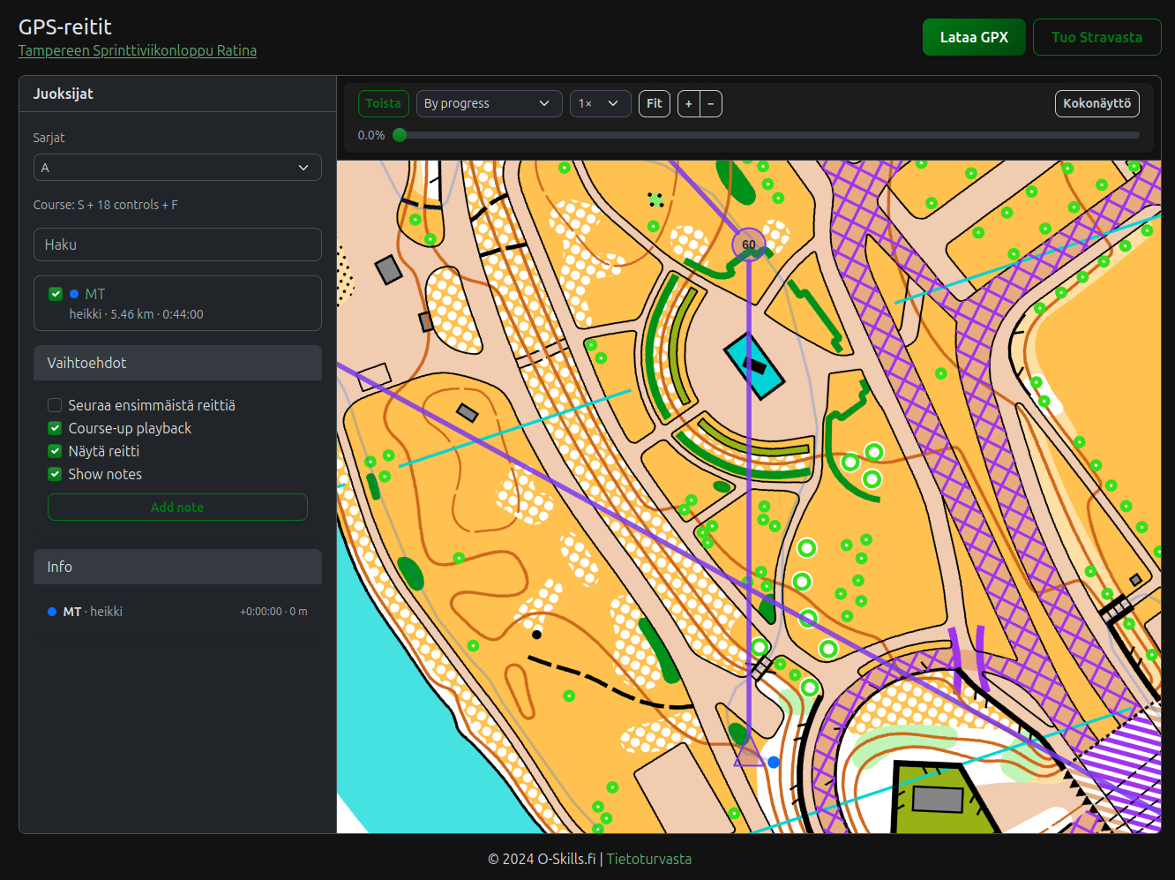Open the Sarjat class dropdown
1175x880 pixels.
[177, 168]
